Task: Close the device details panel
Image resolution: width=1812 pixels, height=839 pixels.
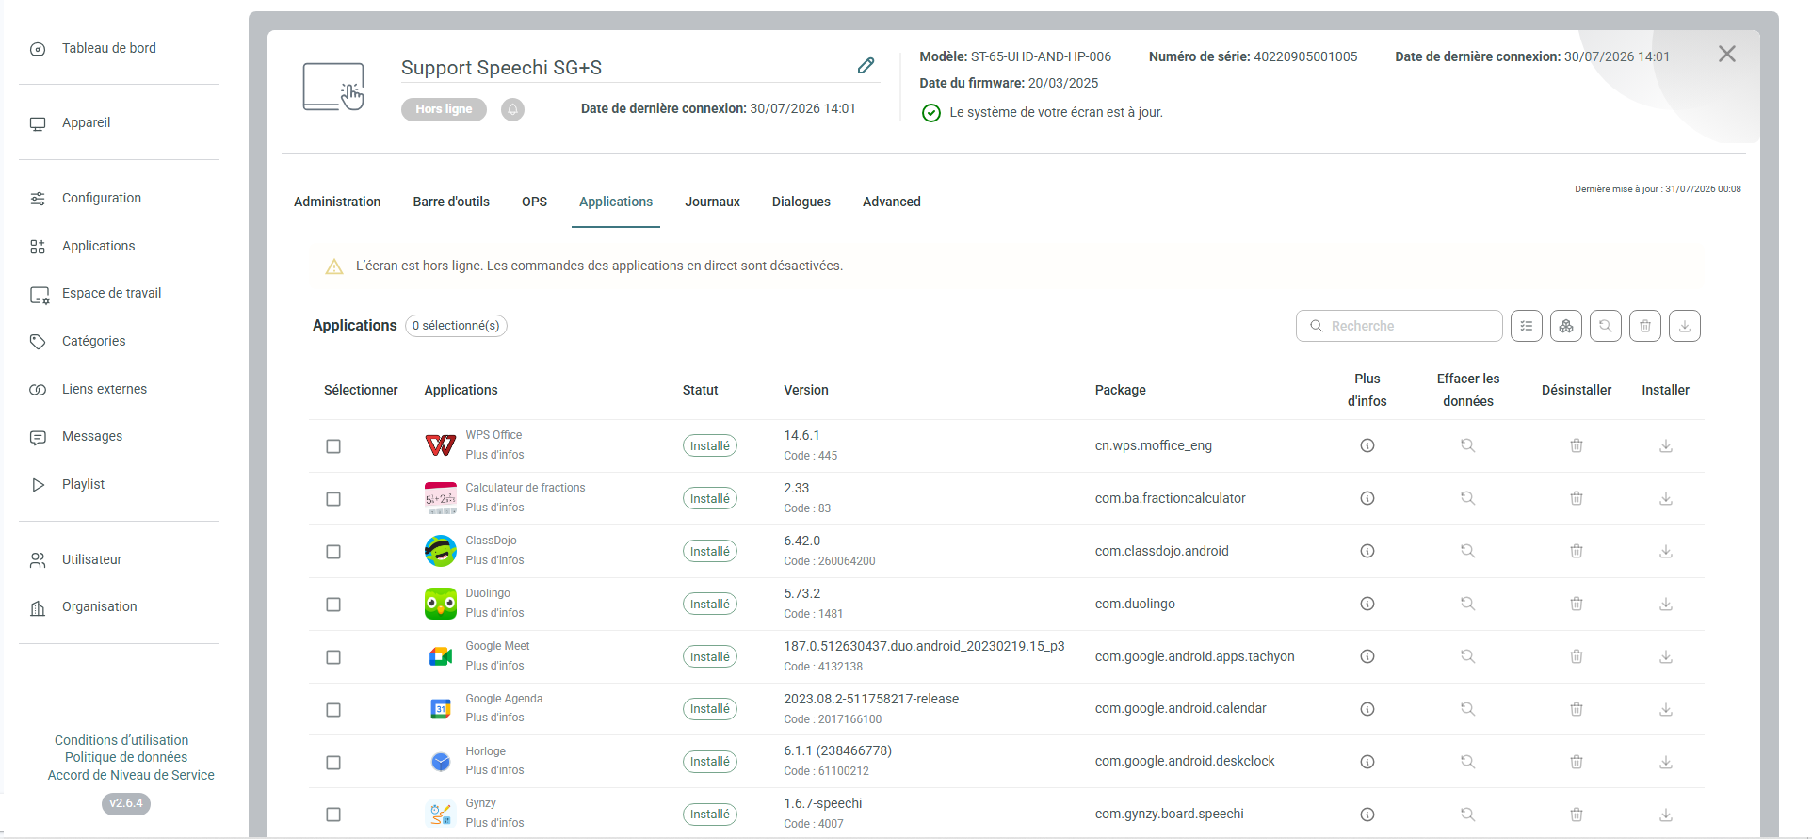Action: tap(1726, 55)
